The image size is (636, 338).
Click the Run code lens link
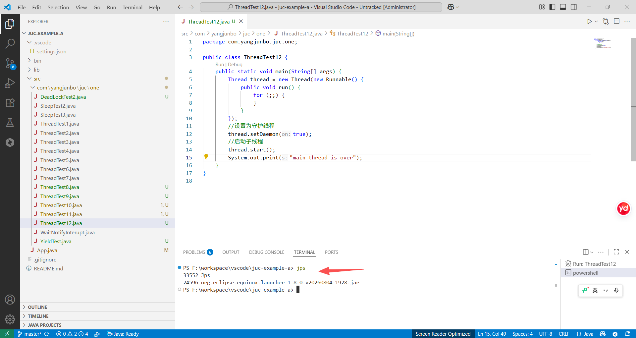tap(220, 65)
